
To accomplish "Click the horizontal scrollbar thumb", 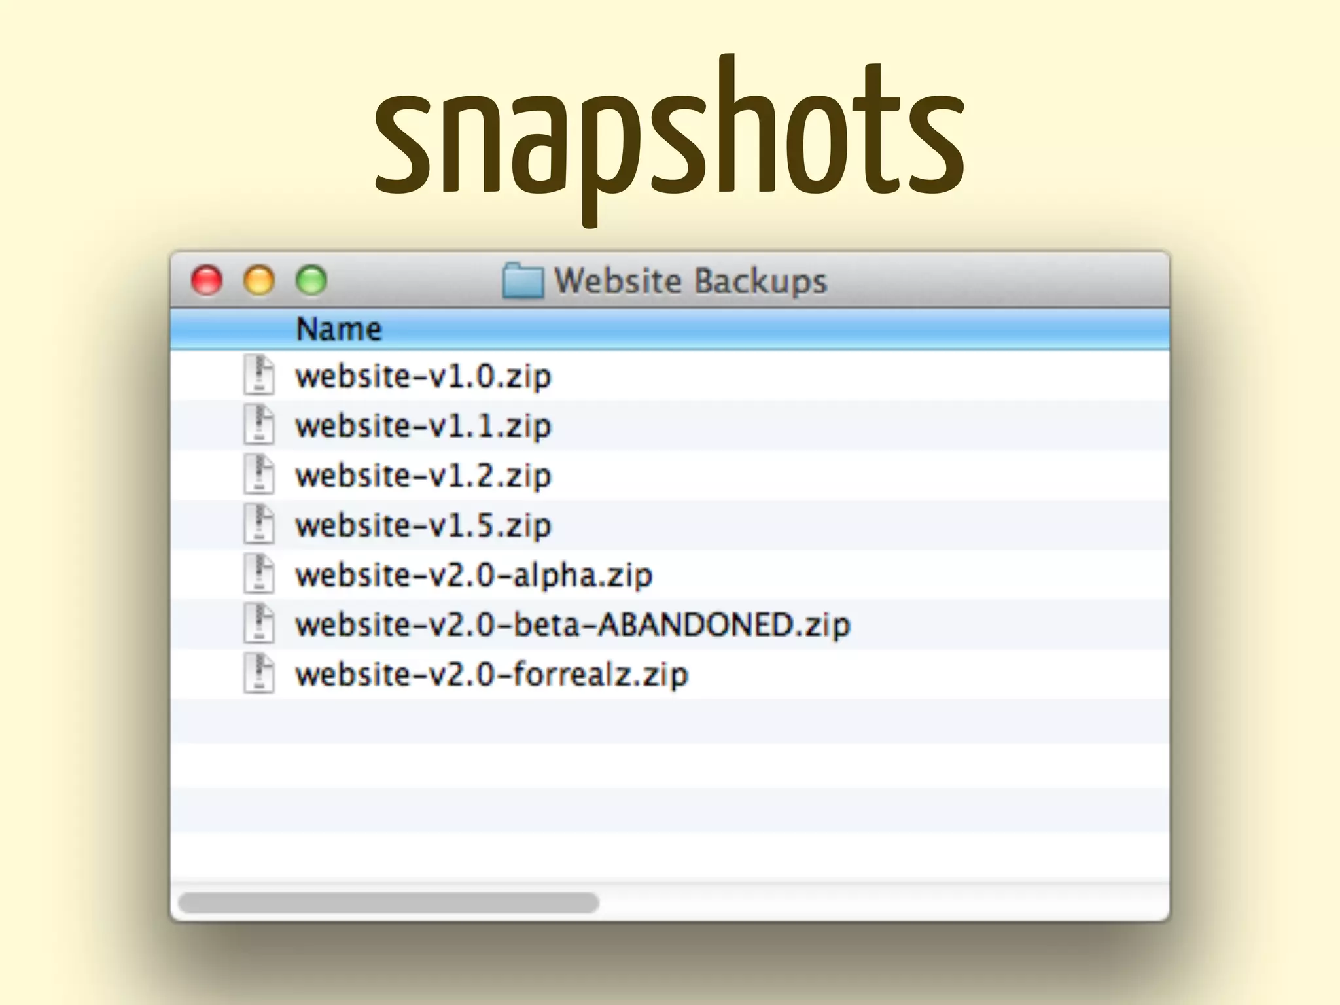I will [x=389, y=902].
